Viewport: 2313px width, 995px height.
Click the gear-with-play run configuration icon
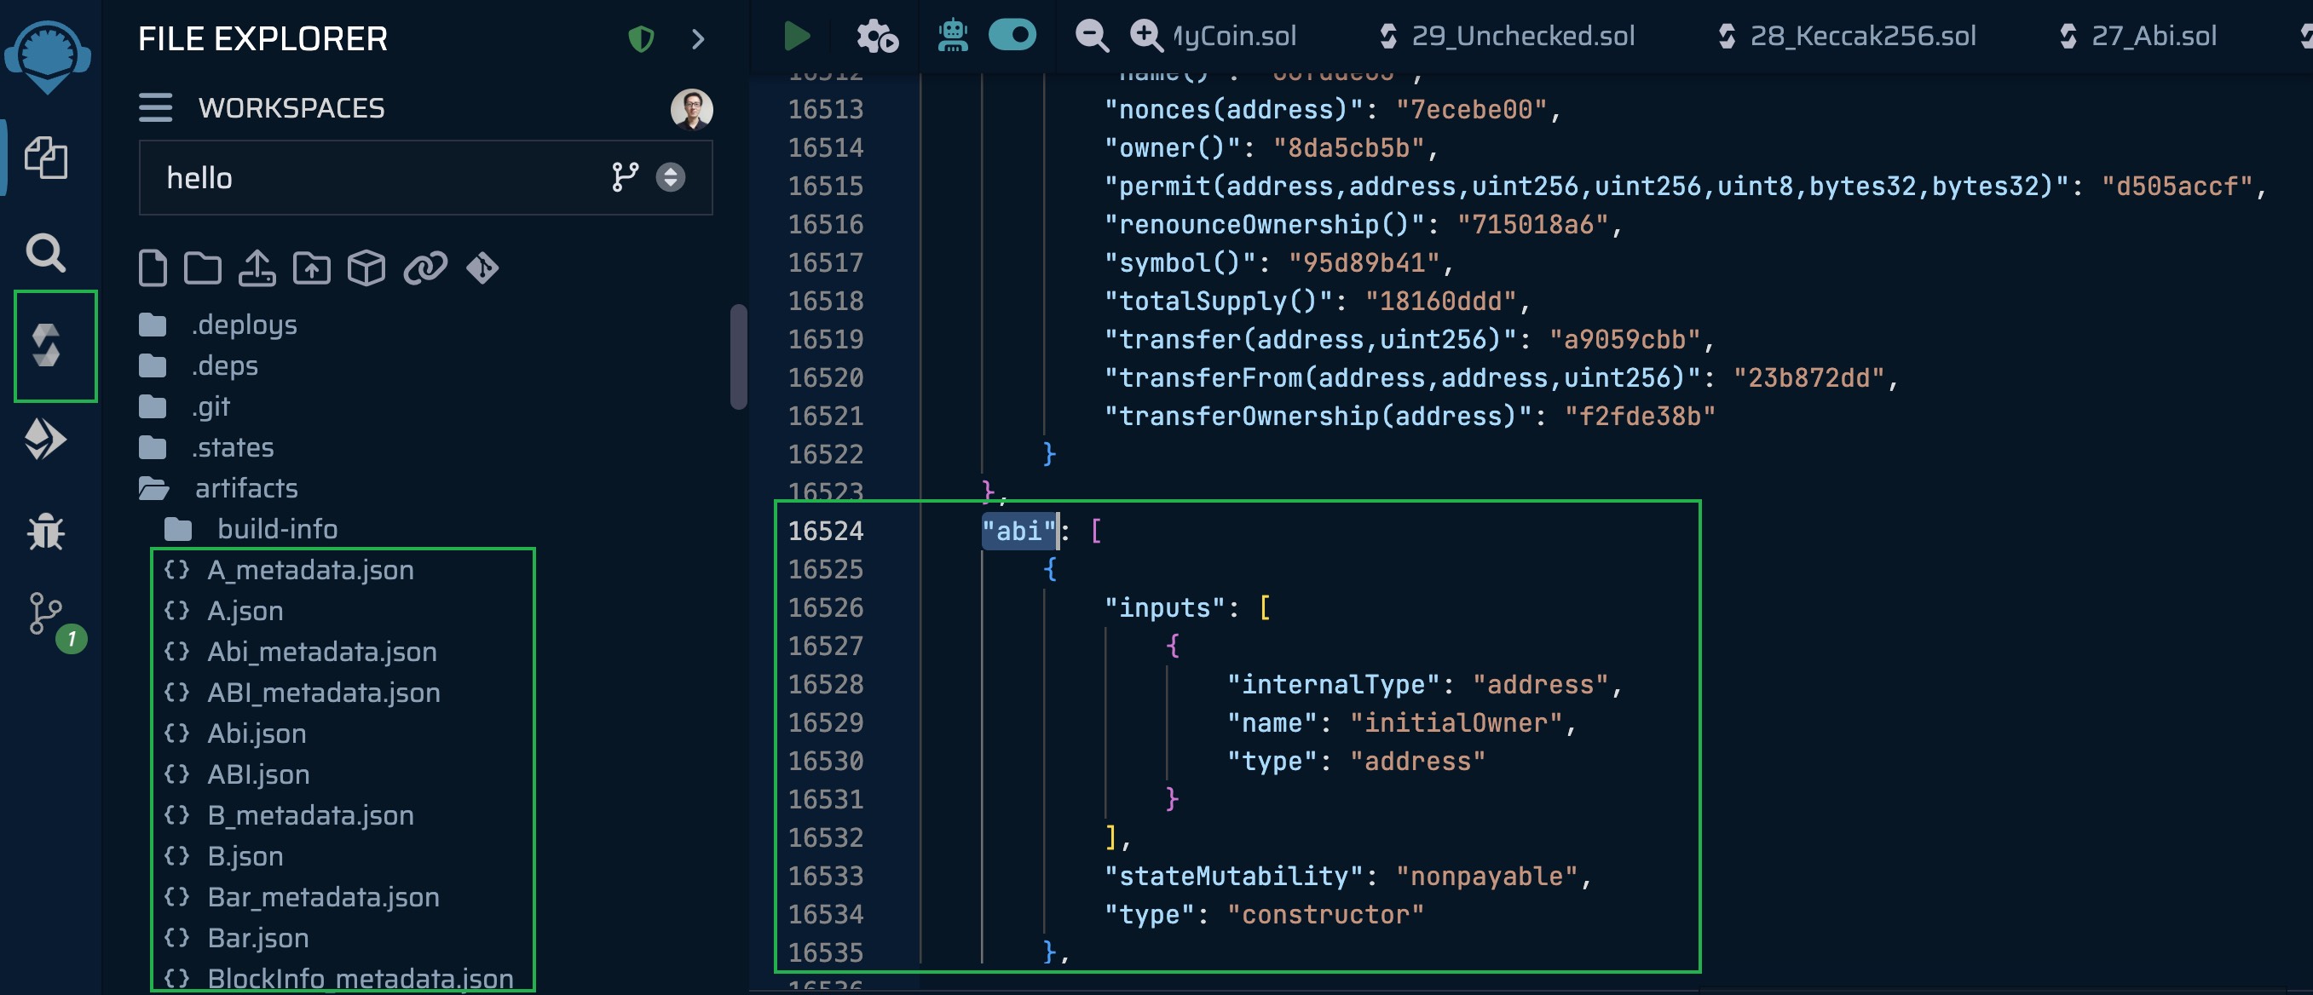pyautogui.click(x=876, y=36)
